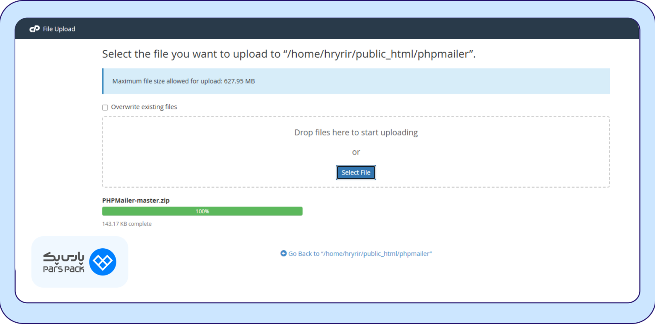Click the PHPMailer-master.zip file name
Image resolution: width=655 pixels, height=324 pixels.
(x=136, y=200)
